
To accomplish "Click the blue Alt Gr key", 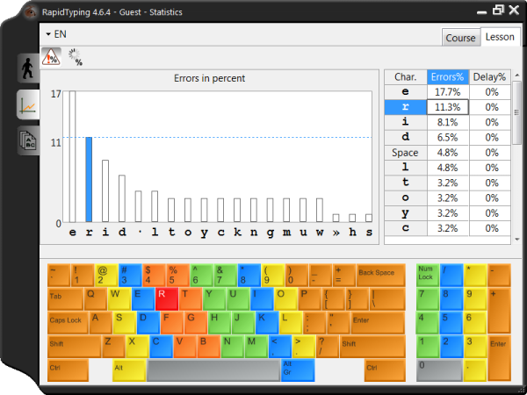I will coord(298,370).
